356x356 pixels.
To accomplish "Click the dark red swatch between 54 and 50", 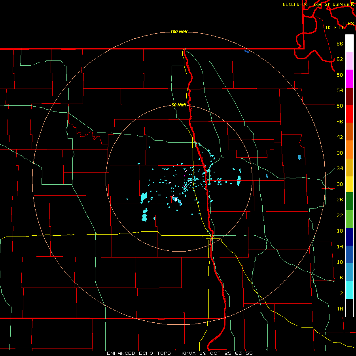I will [349, 97].
